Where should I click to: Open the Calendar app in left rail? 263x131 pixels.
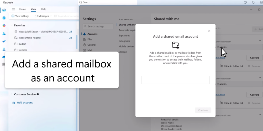[4, 18]
